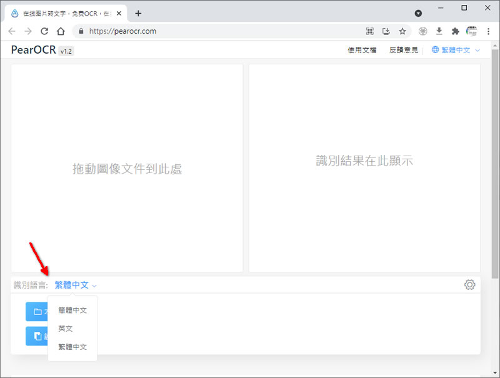Select the PearOCR browser tab

coord(66,13)
